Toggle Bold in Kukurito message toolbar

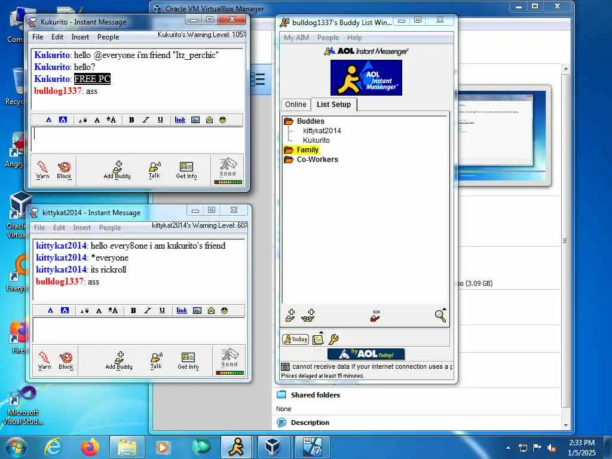(x=131, y=120)
